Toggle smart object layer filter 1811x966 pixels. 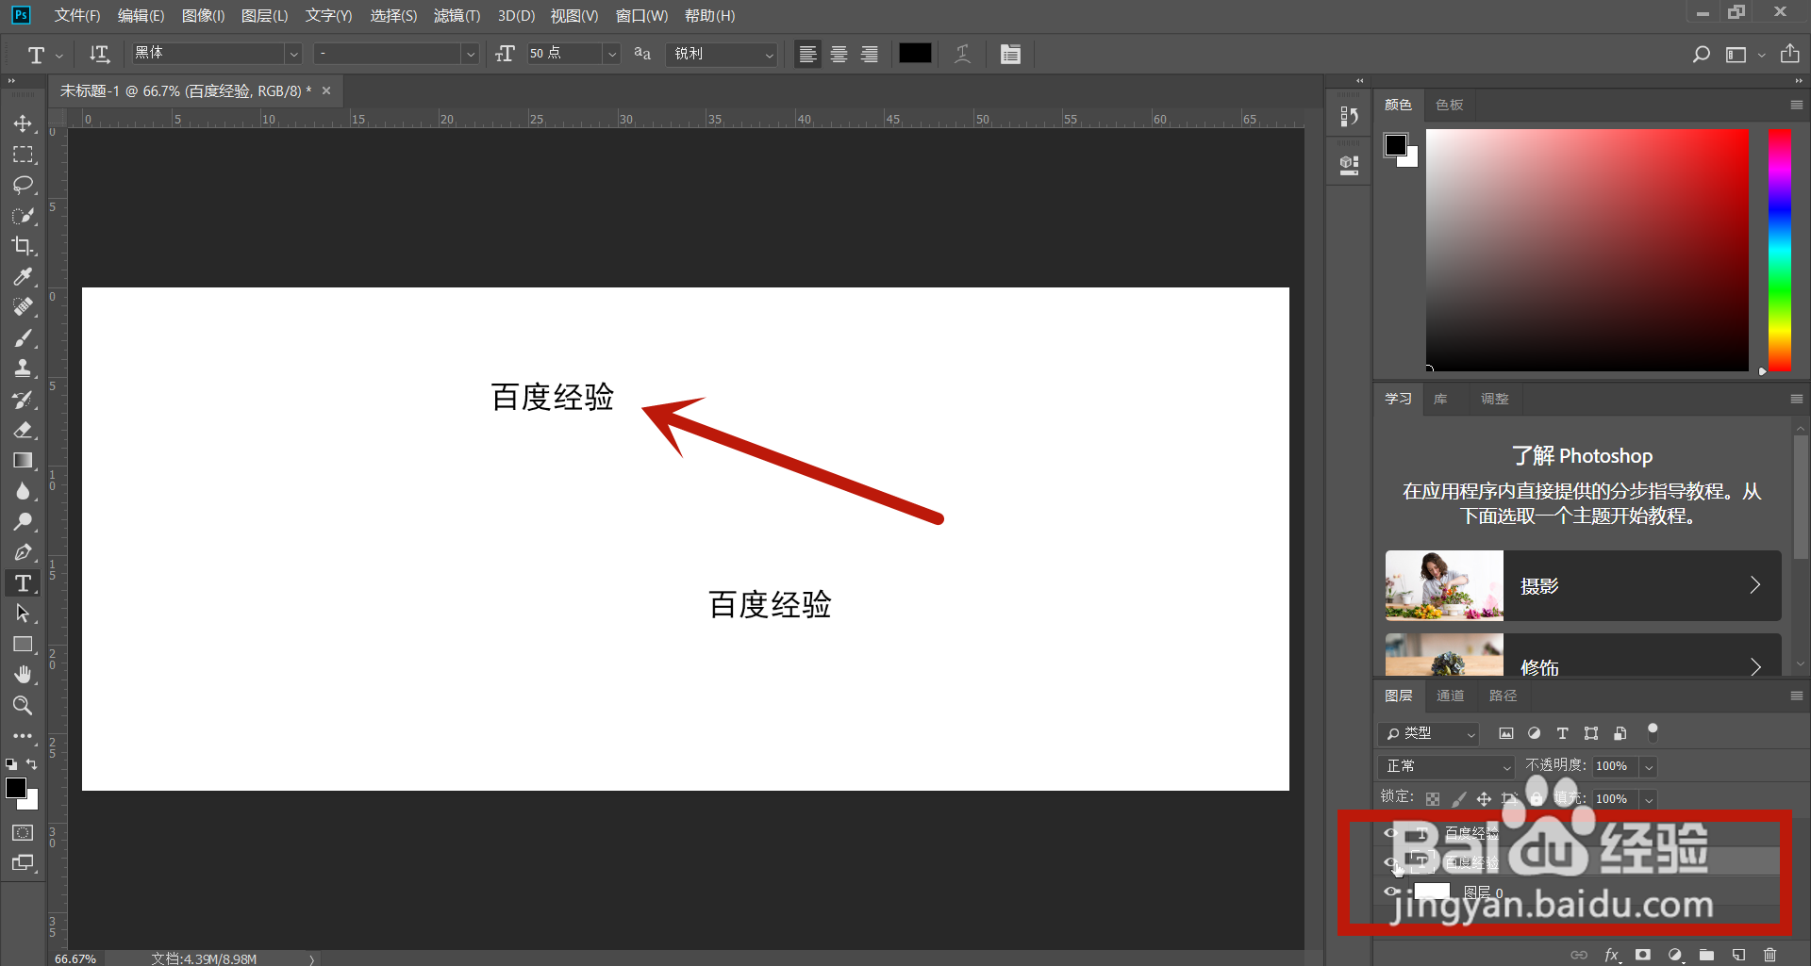[x=1620, y=733]
